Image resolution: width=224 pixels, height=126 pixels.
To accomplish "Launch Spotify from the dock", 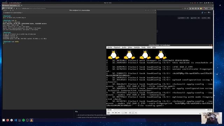I will pyautogui.click(x=23, y=120).
